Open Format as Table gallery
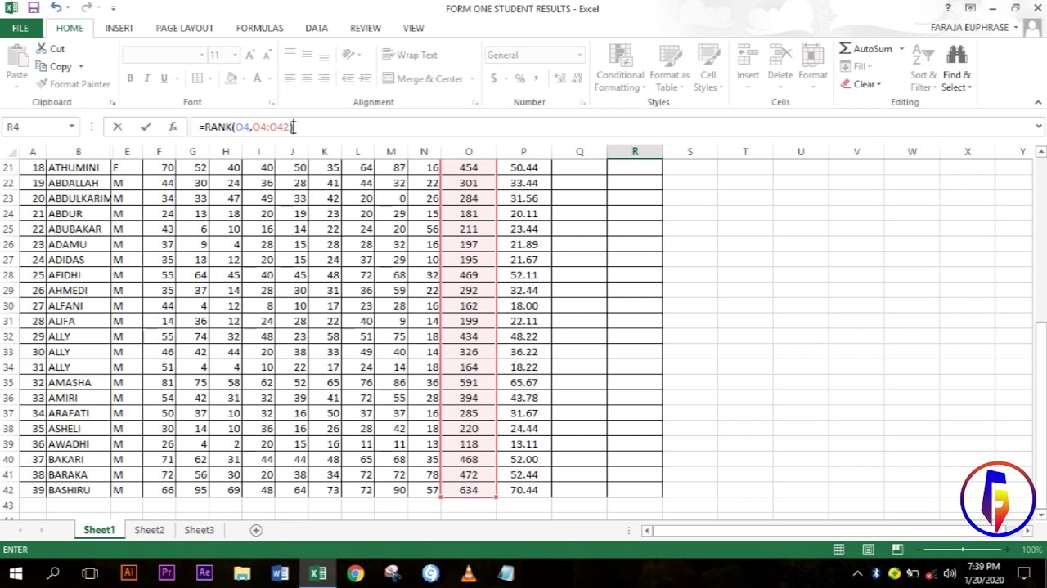This screenshot has width=1047, height=588. [x=669, y=68]
